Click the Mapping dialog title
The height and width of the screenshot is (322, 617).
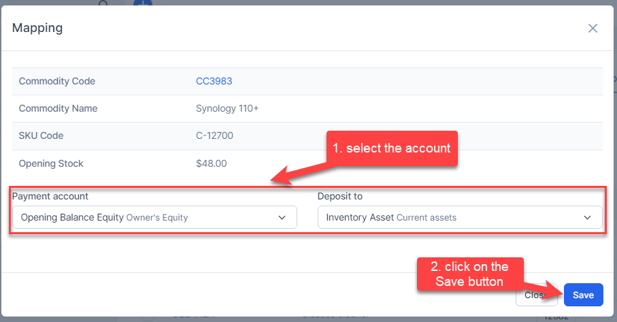click(37, 28)
